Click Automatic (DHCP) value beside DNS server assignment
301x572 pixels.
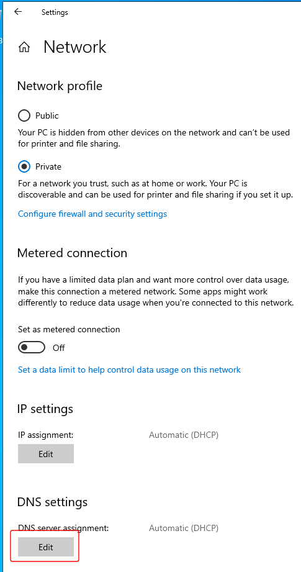tap(184, 528)
